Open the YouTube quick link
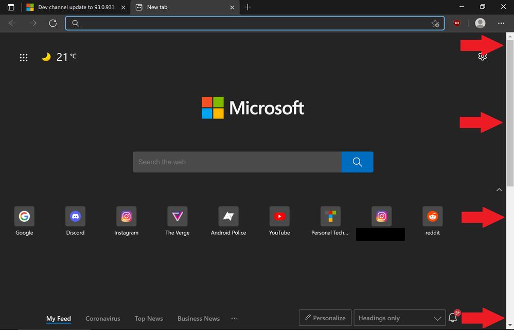Viewport: 514px width, 330px height. [x=279, y=216]
